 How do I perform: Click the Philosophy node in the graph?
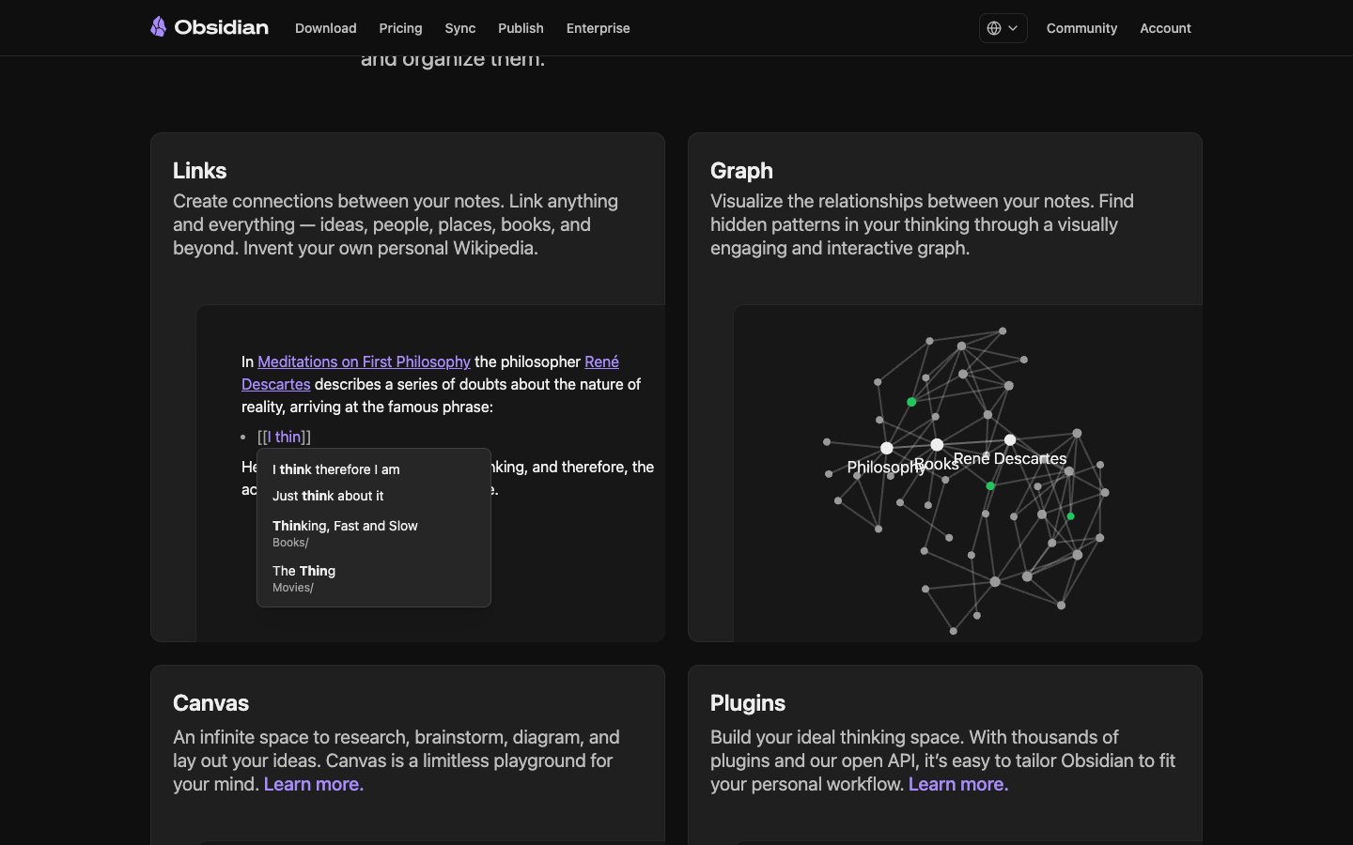[x=886, y=448]
